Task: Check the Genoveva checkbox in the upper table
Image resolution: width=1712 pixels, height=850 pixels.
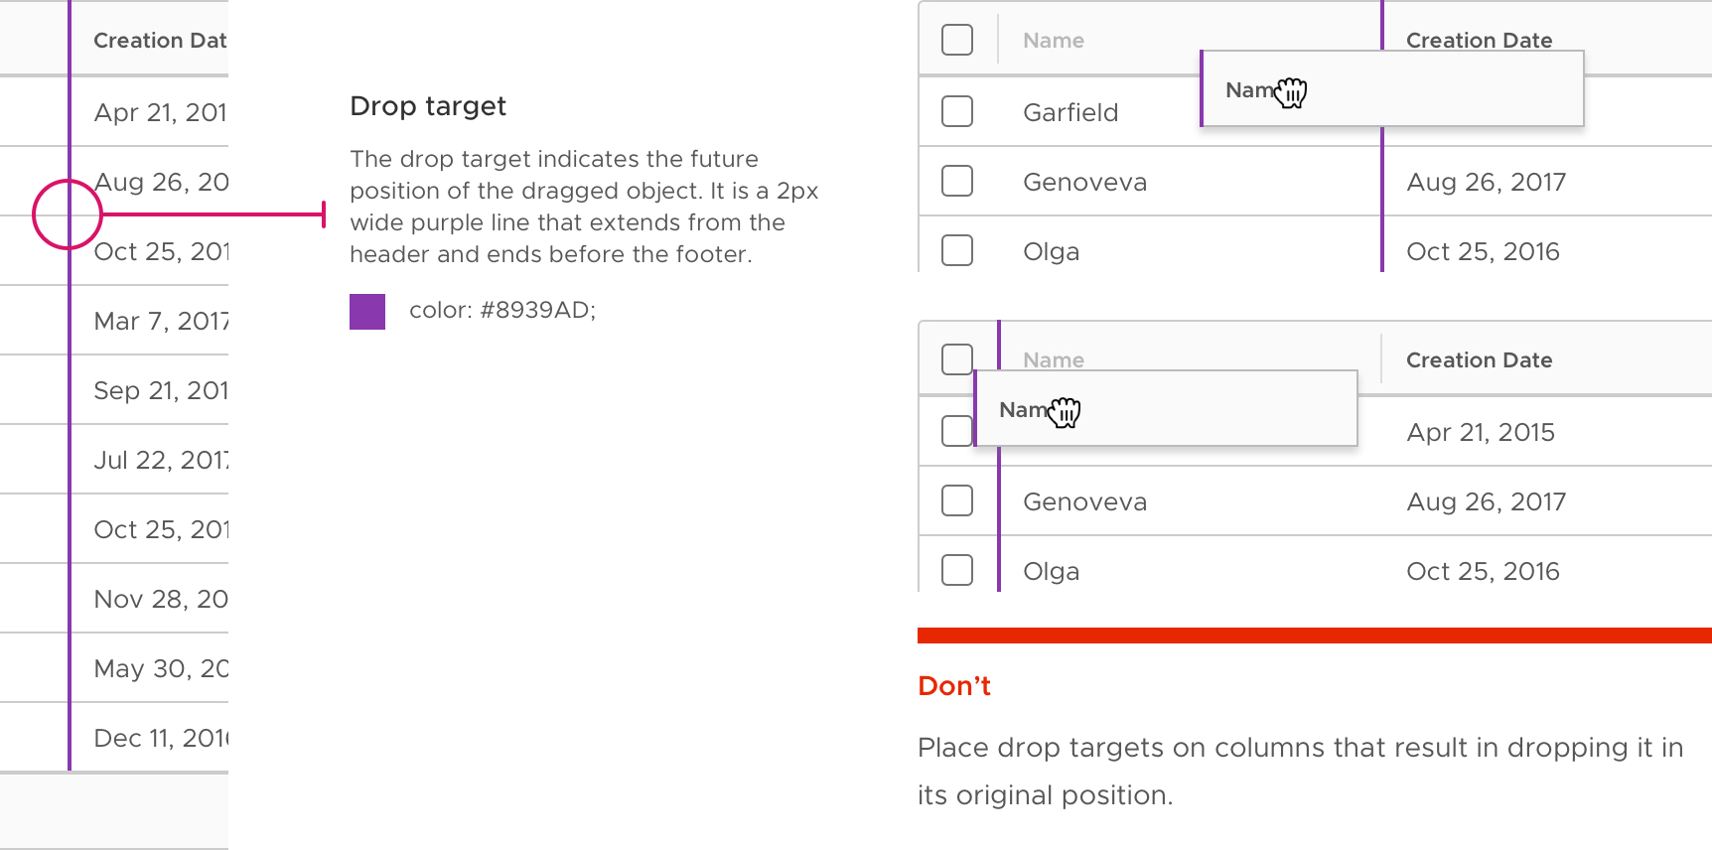Action: pyautogui.click(x=957, y=181)
